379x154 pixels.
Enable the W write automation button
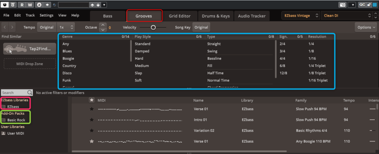30,4
